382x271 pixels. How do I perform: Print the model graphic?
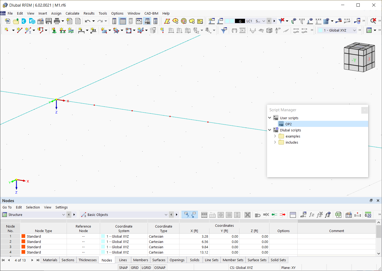pyautogui.click(x=56, y=21)
